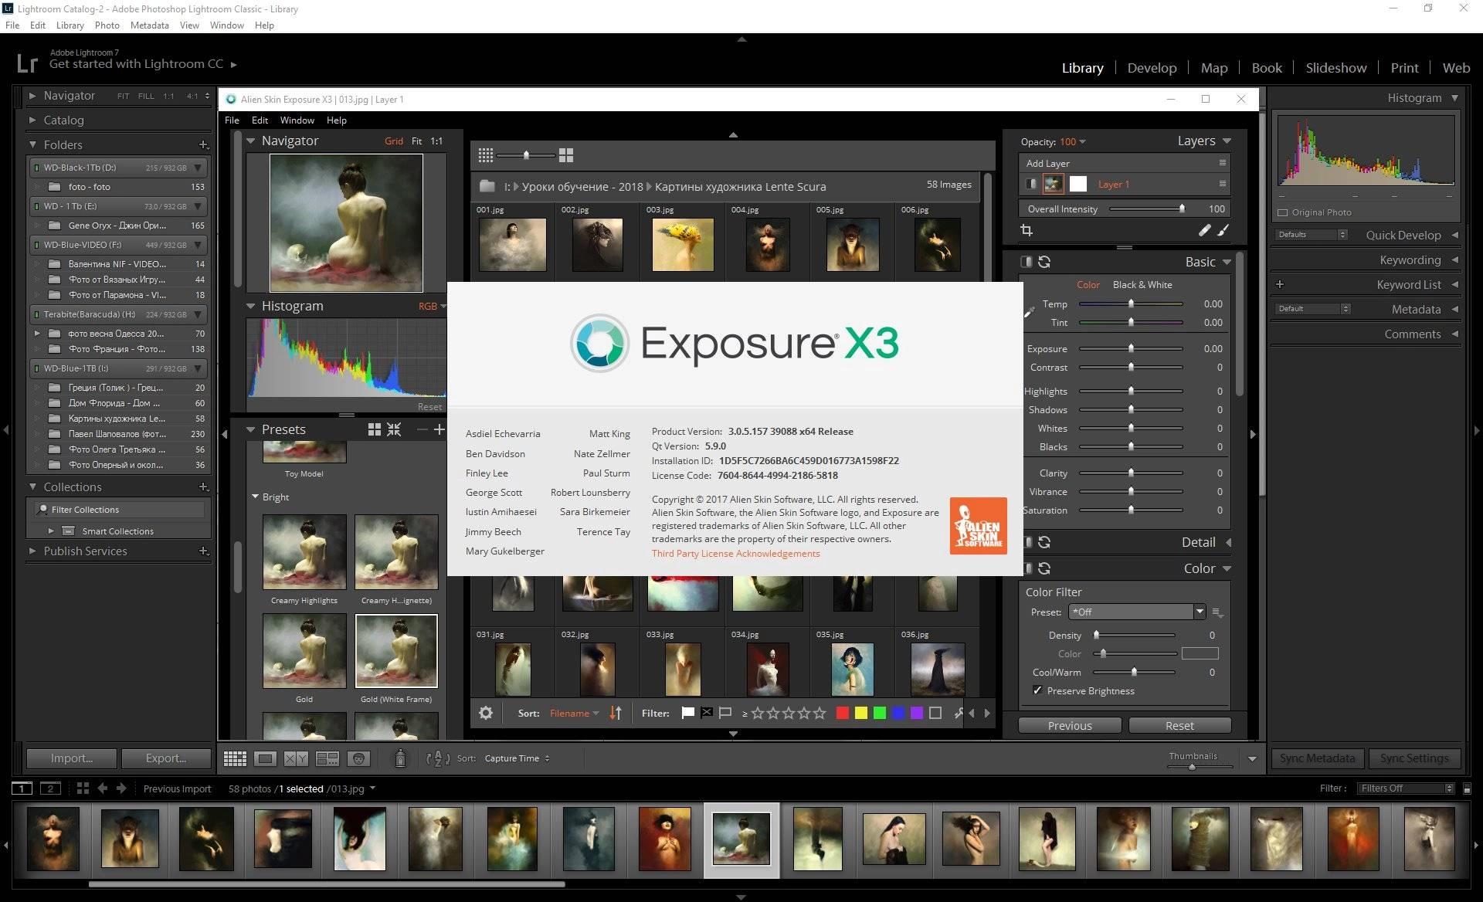
Task: Show presets as grid view icon
Action: (375, 429)
